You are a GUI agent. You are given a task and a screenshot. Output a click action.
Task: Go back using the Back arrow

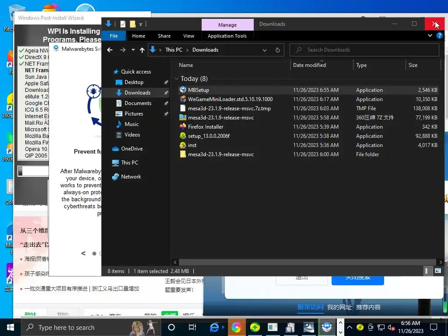tap(110, 50)
